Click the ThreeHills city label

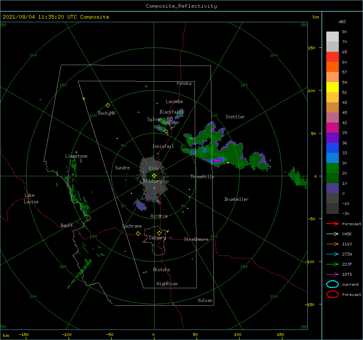(202, 177)
